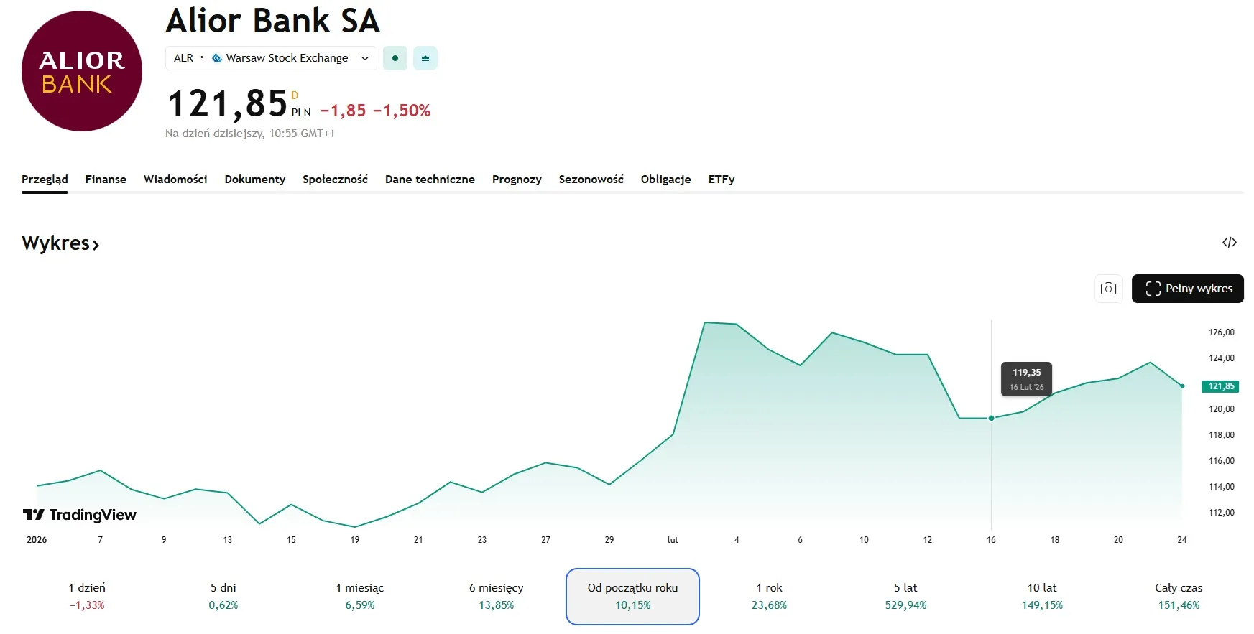
Task: Click the data tier icon beside market status
Action: pos(425,58)
